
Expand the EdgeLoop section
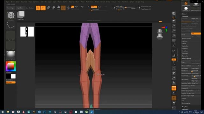click(184, 41)
